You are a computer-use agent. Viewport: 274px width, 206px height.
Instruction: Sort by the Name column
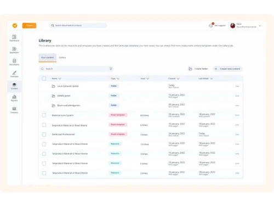click(56, 79)
